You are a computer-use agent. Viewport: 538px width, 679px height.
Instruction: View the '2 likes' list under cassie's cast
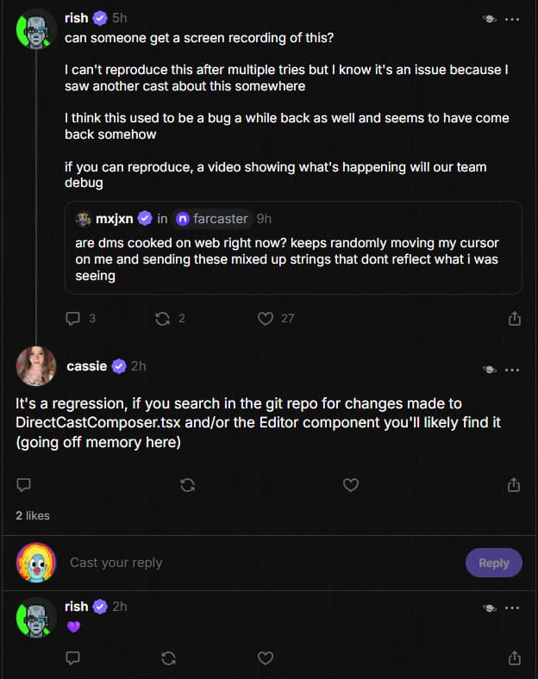[x=33, y=515]
